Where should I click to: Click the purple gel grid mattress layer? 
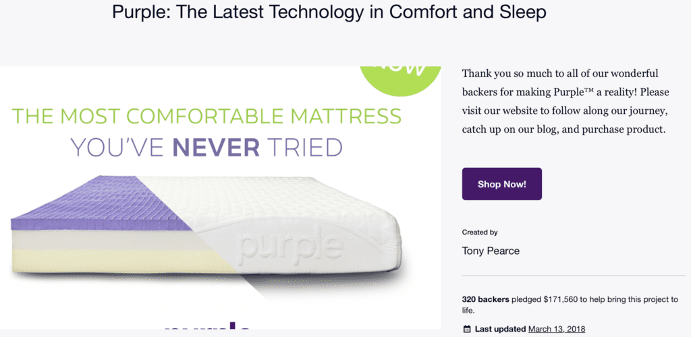[97, 202]
